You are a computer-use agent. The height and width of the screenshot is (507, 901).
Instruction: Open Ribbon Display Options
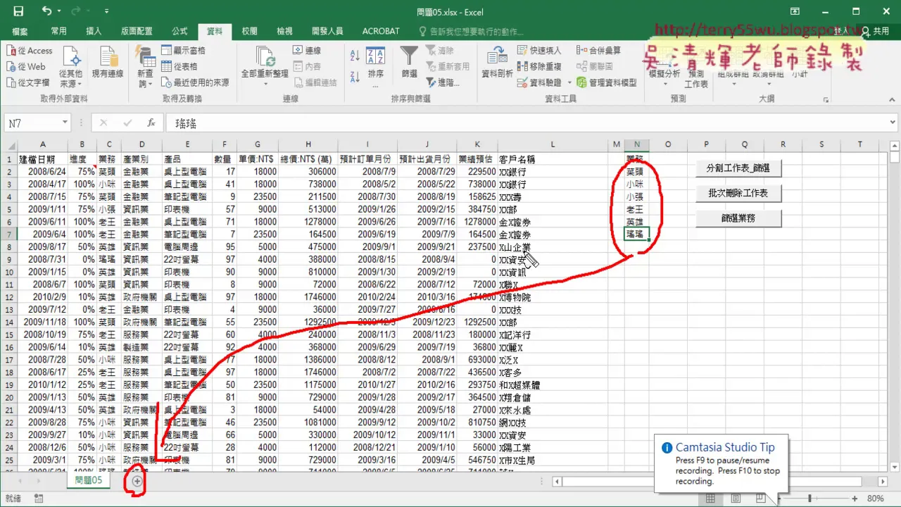pos(795,11)
